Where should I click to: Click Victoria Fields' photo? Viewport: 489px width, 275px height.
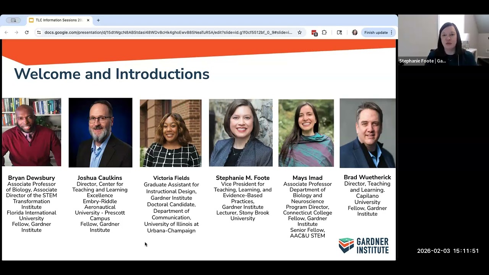(x=170, y=133)
